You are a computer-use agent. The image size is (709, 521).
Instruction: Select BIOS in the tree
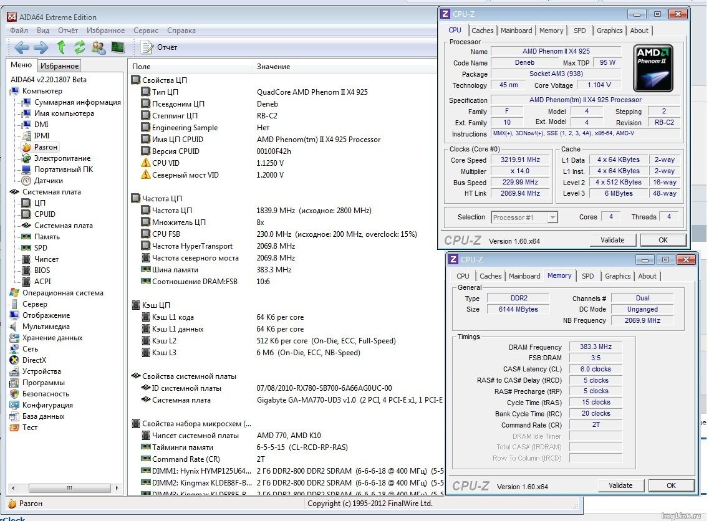pos(42,270)
